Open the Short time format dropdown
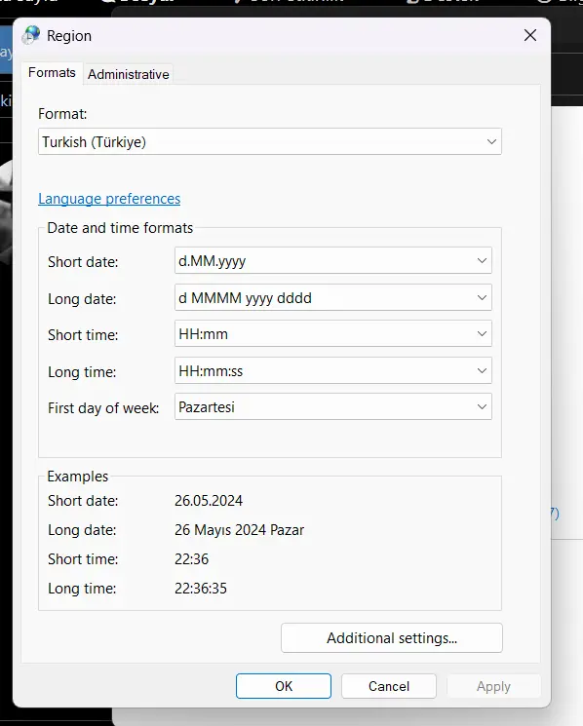 (x=333, y=333)
